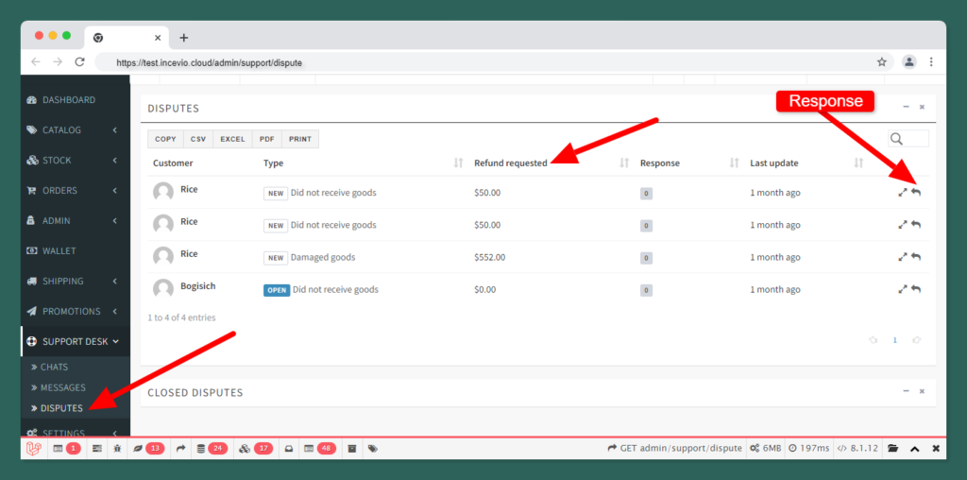This screenshot has width=967, height=480.
Task: Open the debugbar folder icon
Action: click(x=892, y=448)
